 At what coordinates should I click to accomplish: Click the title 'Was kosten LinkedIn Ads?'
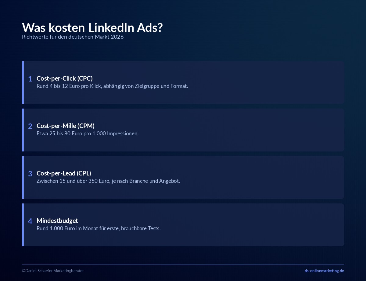click(x=92, y=28)
